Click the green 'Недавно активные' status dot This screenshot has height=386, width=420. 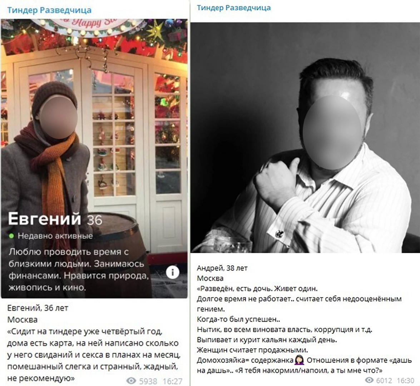[x=11, y=236]
